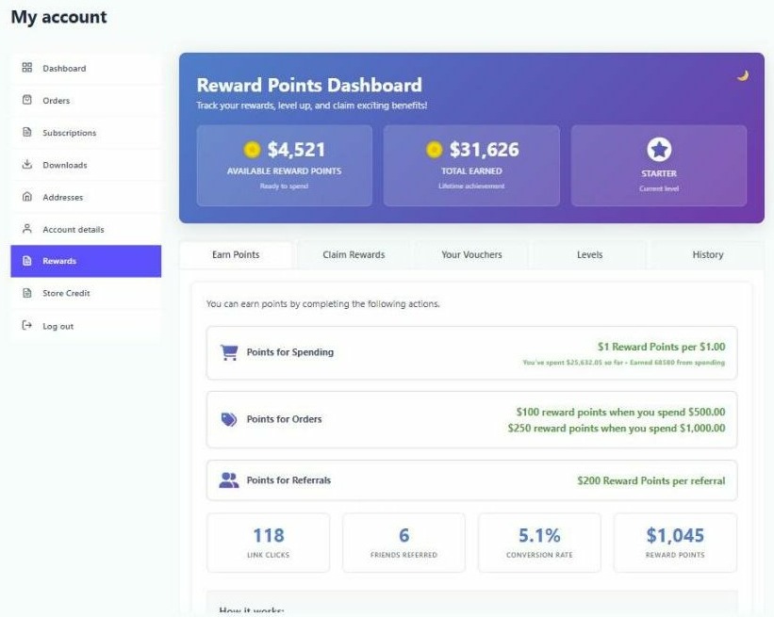
Task: Go to Dashboard in the sidebar
Action: tap(86, 68)
